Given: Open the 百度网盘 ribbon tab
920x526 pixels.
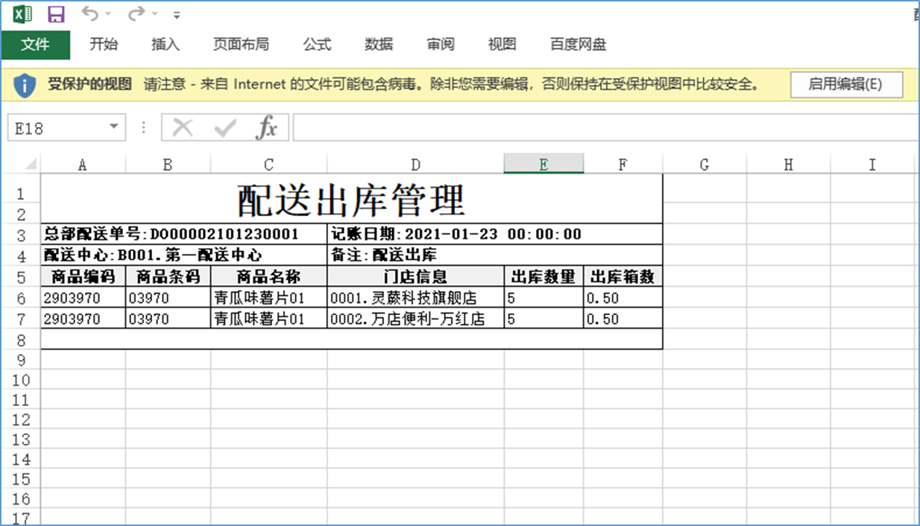Looking at the screenshot, I should (578, 45).
